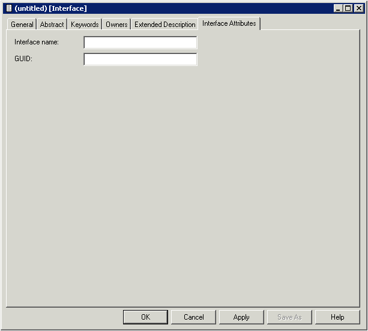The image size is (368, 331).
Task: Click into the Interface name text field
Action: 140,43
